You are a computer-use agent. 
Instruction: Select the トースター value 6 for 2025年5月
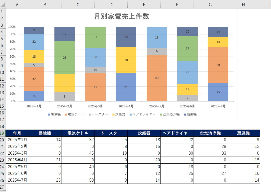111,167
